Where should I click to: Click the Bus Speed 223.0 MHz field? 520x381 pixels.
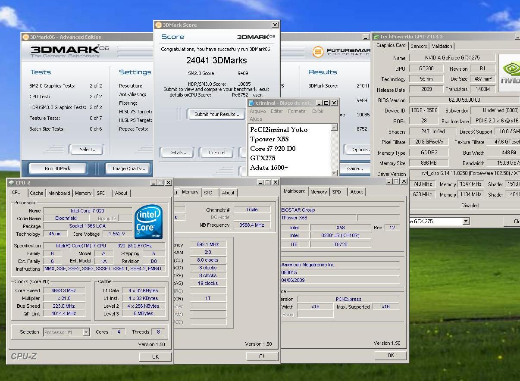coord(63,306)
